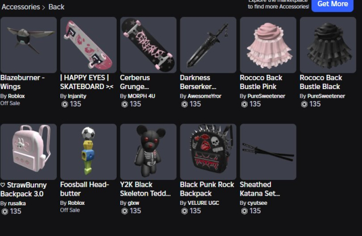362x236 pixels.
Task: Select Blazeburner Wings item thumbnail
Action: point(28,45)
